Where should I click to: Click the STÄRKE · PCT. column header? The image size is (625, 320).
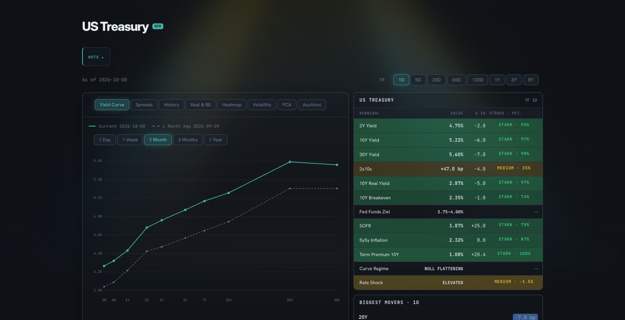[505, 113]
